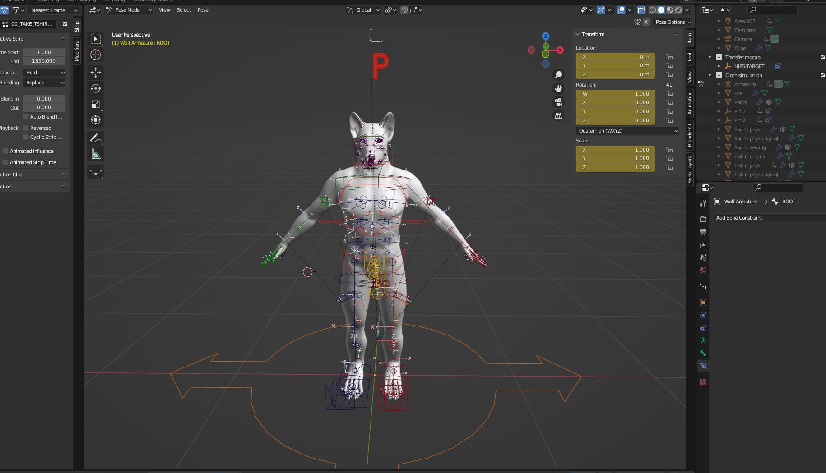The image size is (826, 473).
Task: Select HIPS-TARGET in the outliner
Action: point(749,66)
